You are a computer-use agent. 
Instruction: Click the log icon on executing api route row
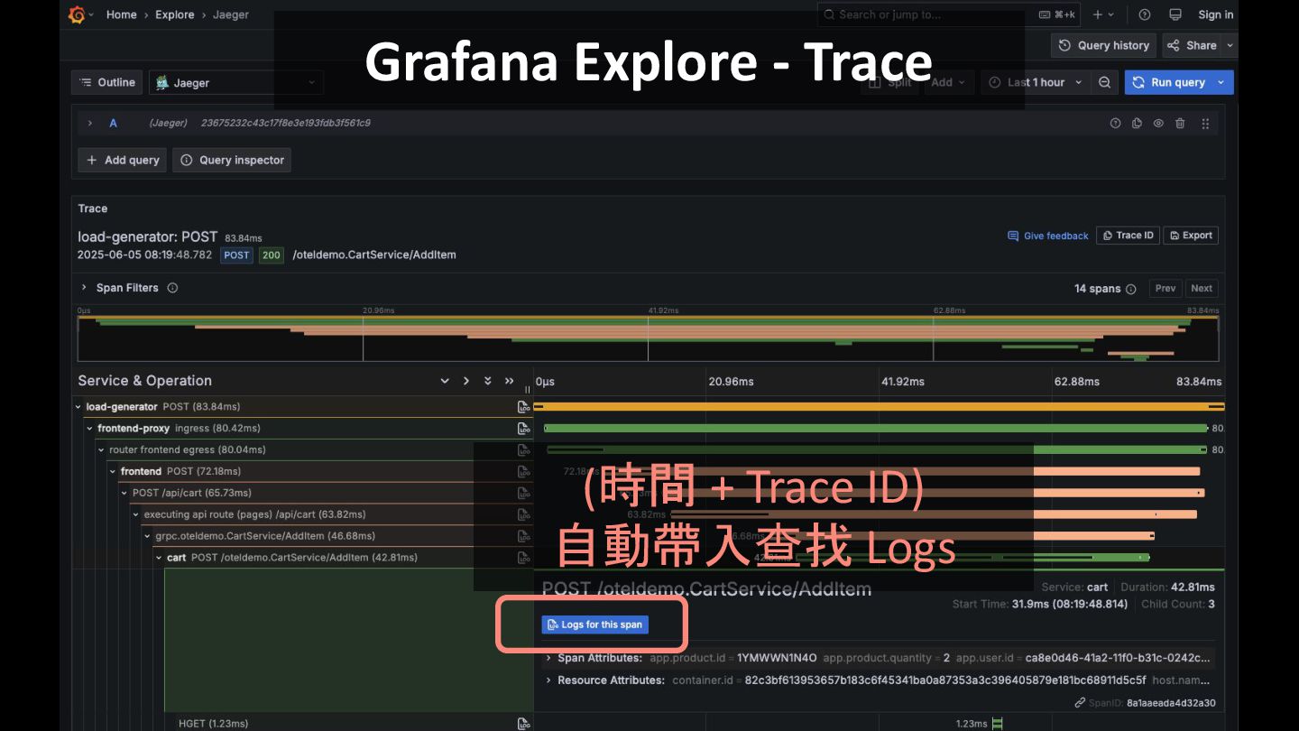click(523, 514)
